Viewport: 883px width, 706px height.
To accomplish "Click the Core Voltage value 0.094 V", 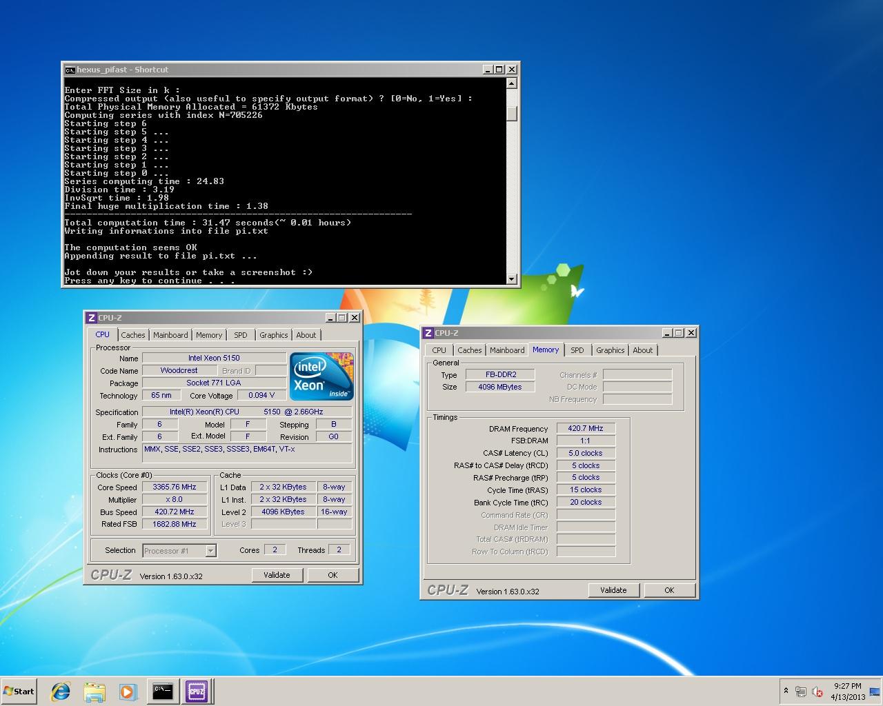I will point(262,395).
